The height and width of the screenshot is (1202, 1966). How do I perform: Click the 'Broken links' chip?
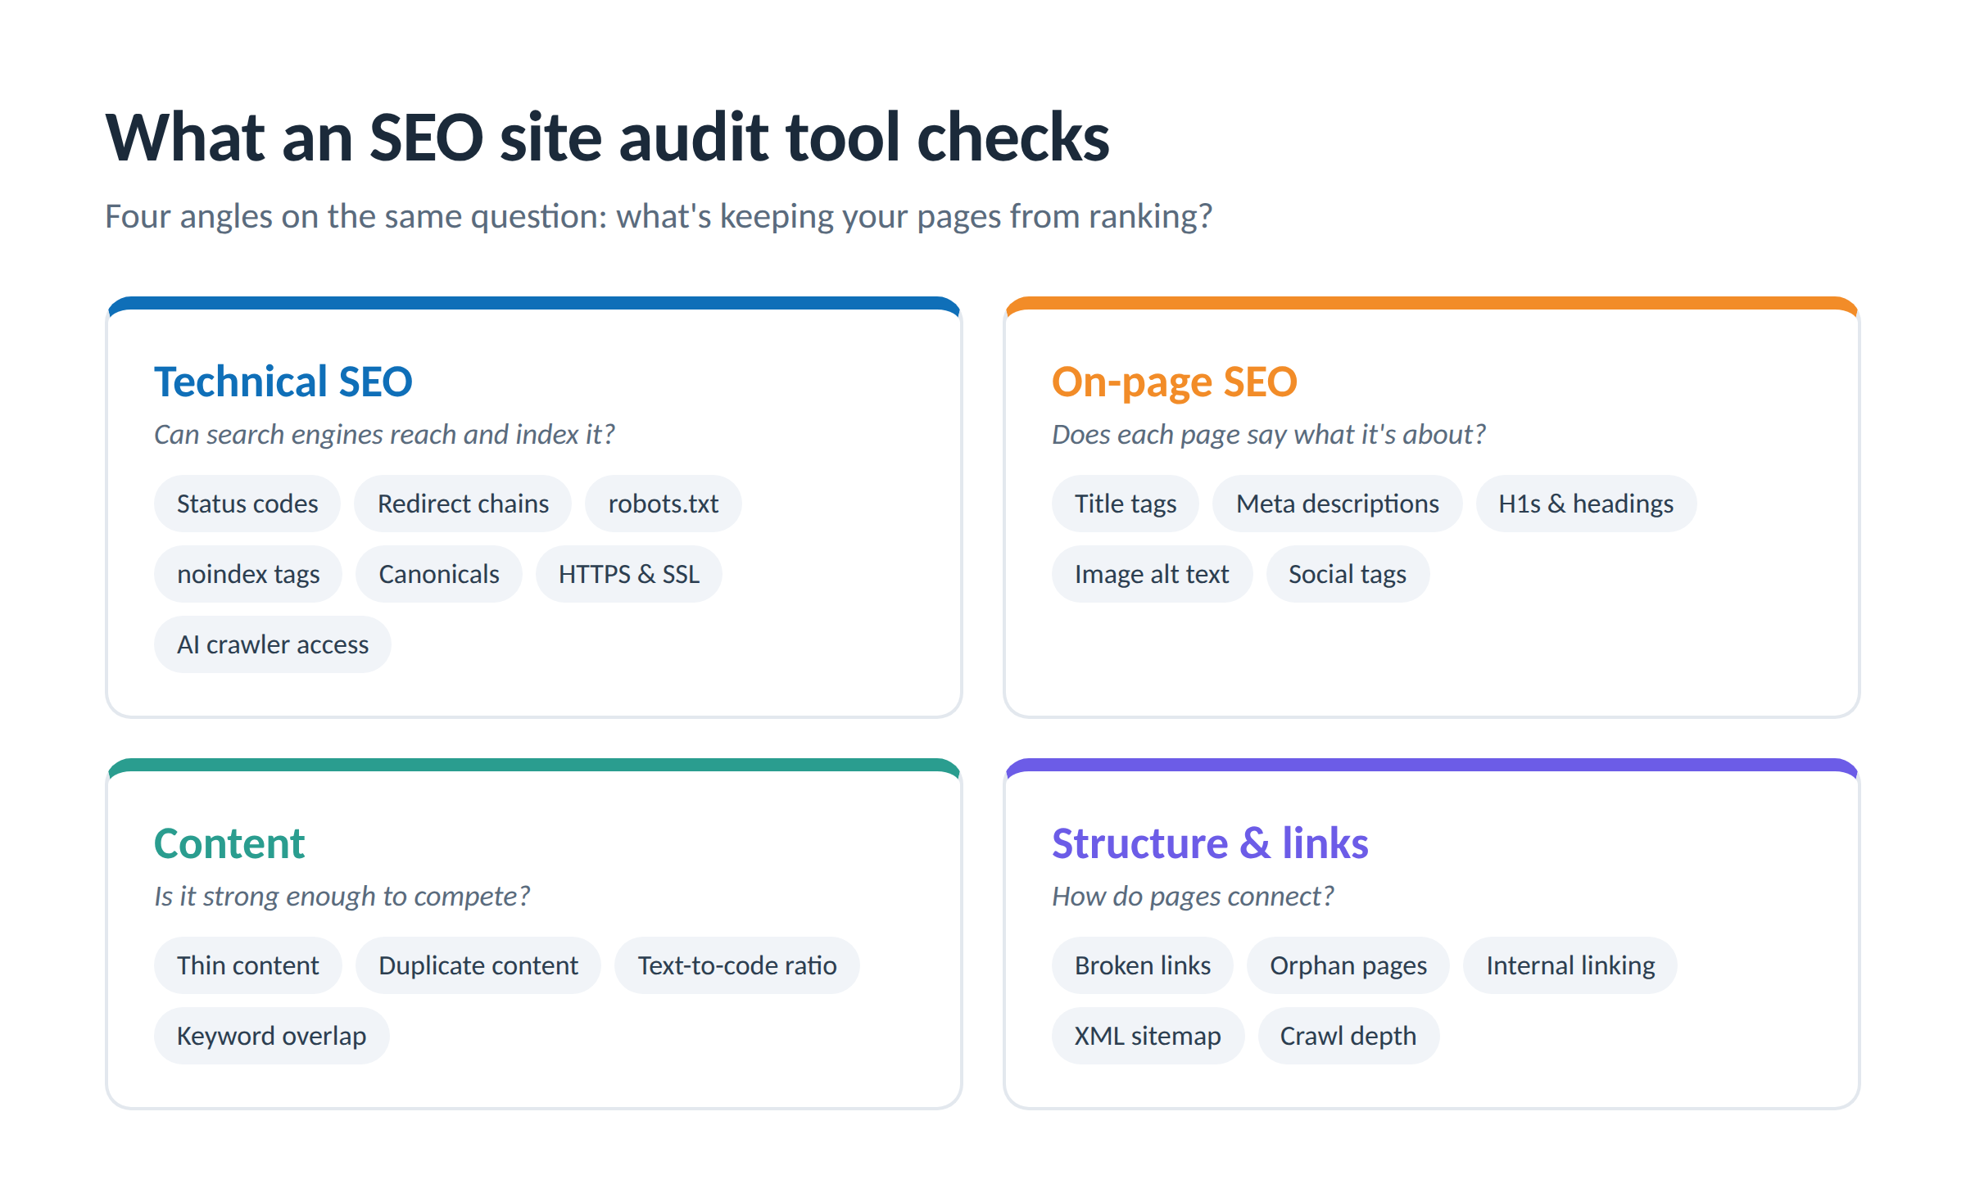click(x=1142, y=965)
